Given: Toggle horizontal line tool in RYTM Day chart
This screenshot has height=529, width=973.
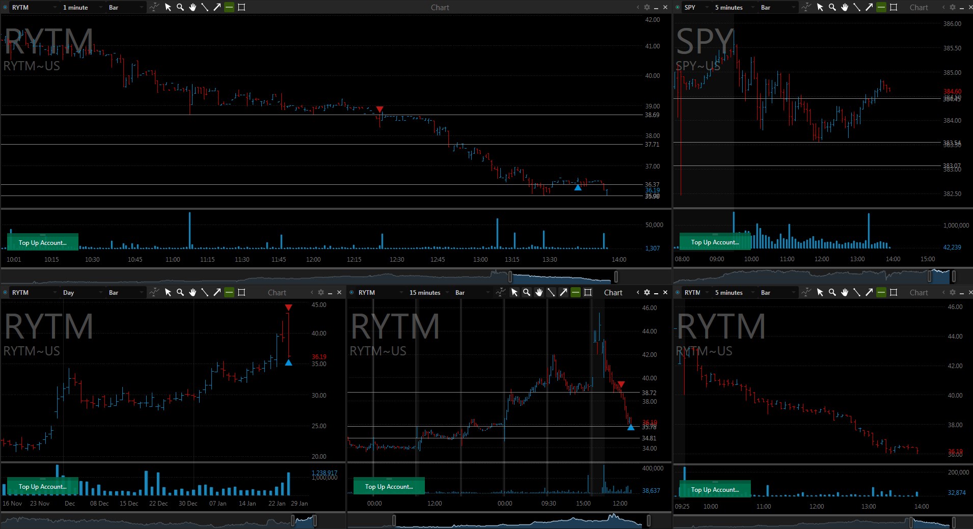Looking at the screenshot, I should tap(229, 292).
